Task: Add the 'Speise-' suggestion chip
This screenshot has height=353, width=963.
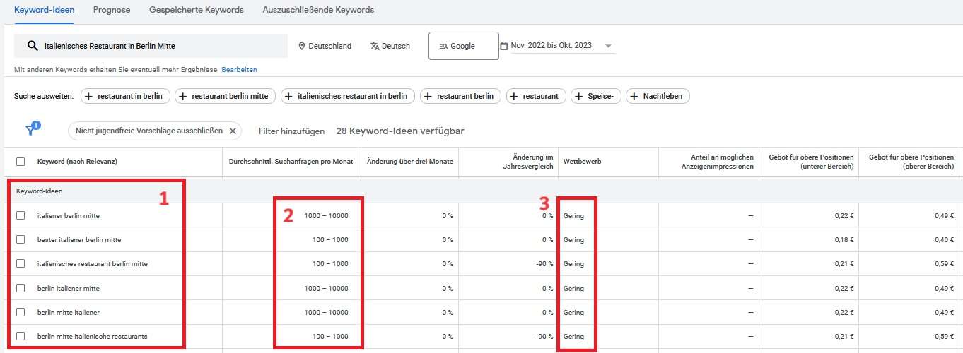Action: click(x=596, y=96)
